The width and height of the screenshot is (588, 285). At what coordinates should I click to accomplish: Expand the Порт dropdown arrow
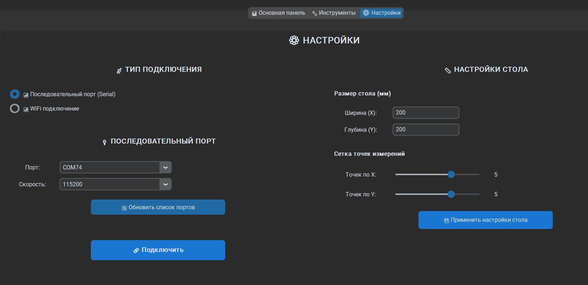point(166,167)
